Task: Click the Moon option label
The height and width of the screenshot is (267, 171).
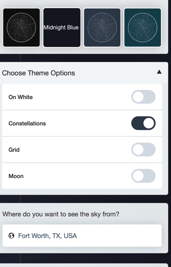Action: 16,176
